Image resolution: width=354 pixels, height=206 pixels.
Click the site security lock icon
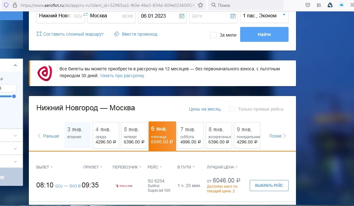coord(14,5)
